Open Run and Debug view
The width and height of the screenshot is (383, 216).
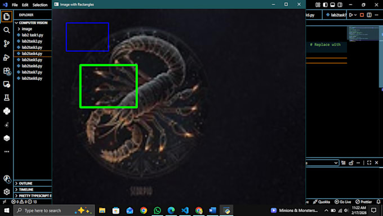pyautogui.click(x=7, y=57)
